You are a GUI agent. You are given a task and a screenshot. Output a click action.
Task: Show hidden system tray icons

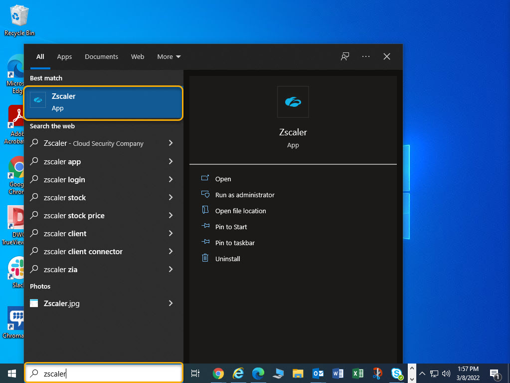point(422,373)
